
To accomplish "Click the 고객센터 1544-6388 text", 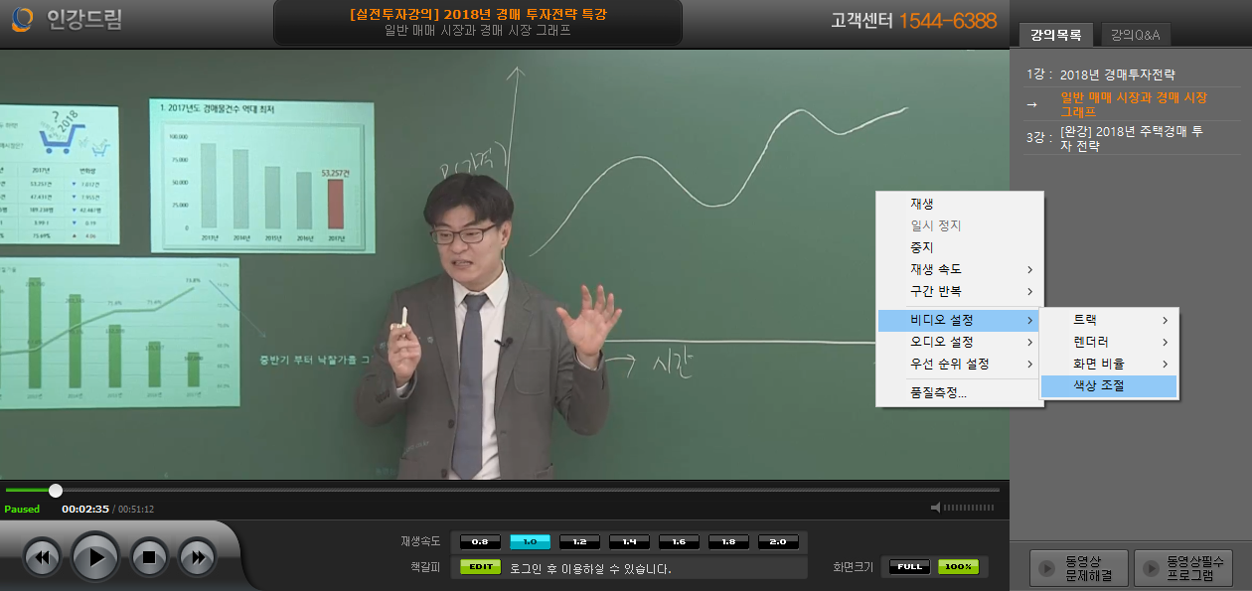I will click(913, 21).
